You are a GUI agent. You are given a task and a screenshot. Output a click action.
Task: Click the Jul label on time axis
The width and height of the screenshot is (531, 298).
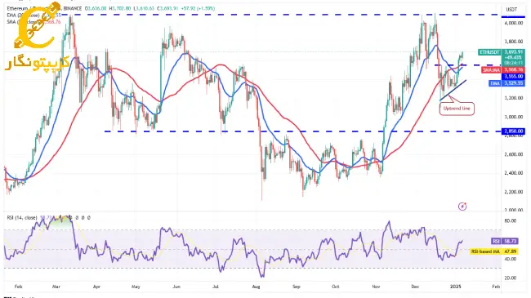tap(215, 287)
